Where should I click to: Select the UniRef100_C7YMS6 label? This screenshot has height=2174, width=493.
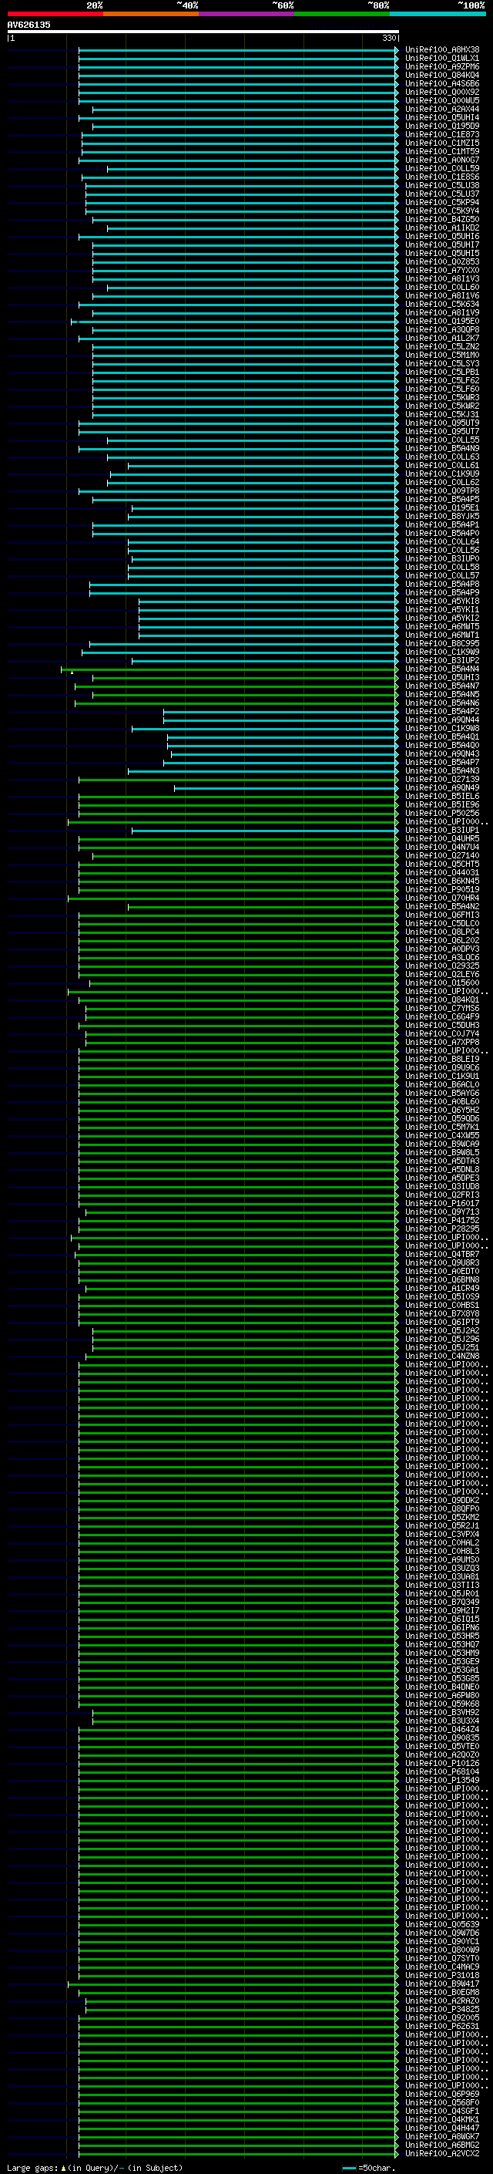[x=442, y=1009]
